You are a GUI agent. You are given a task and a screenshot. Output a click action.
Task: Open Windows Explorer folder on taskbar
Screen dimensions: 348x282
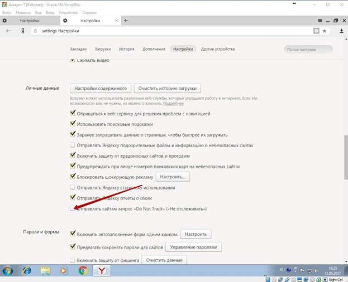pyautogui.click(x=45, y=271)
